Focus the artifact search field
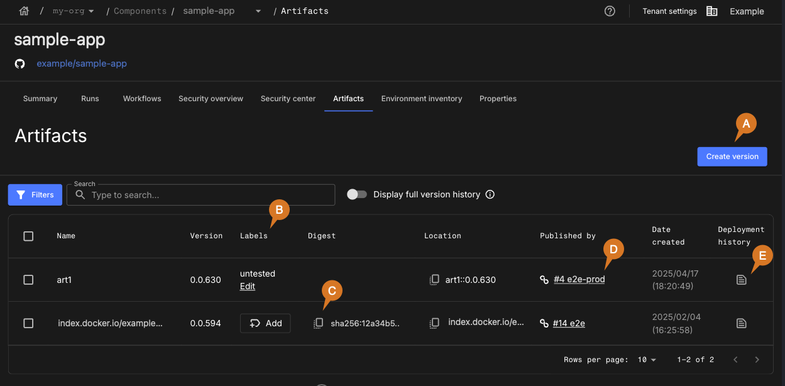This screenshot has height=386, width=785. coord(201,195)
